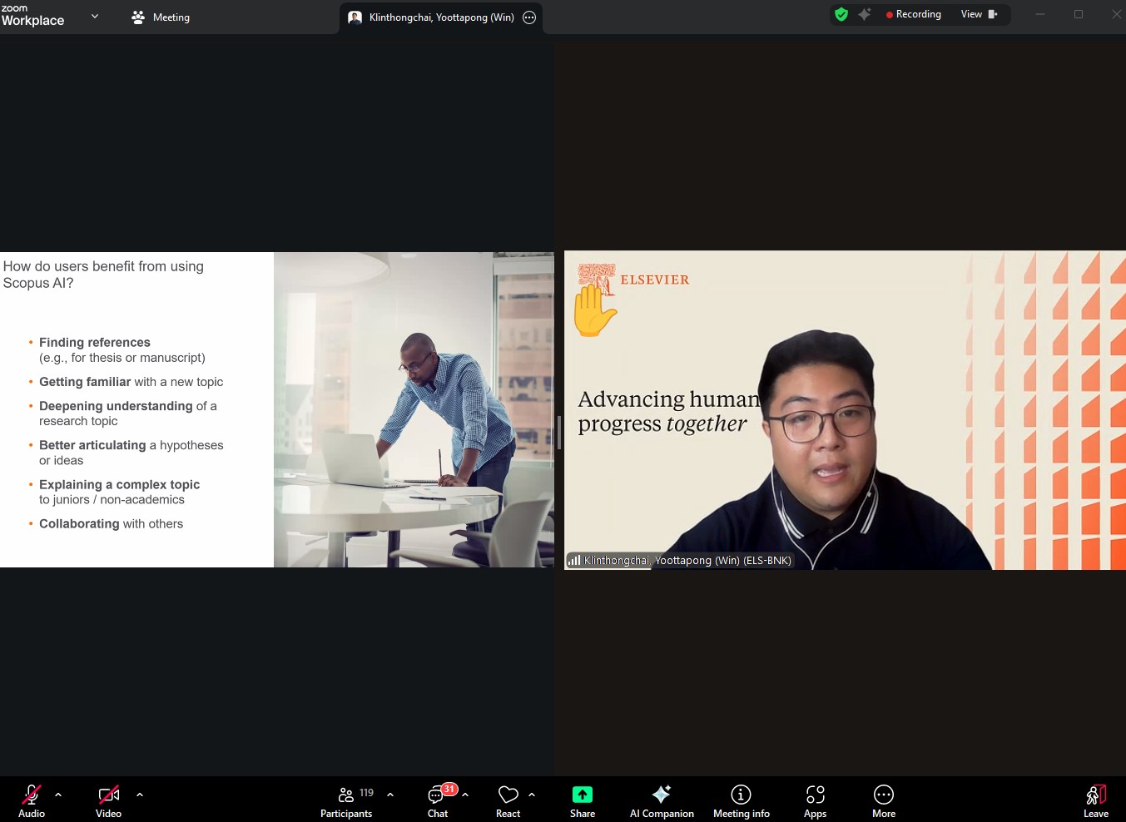Expand video settings arrow next to Video
Screen dimensions: 1126x822
140,795
